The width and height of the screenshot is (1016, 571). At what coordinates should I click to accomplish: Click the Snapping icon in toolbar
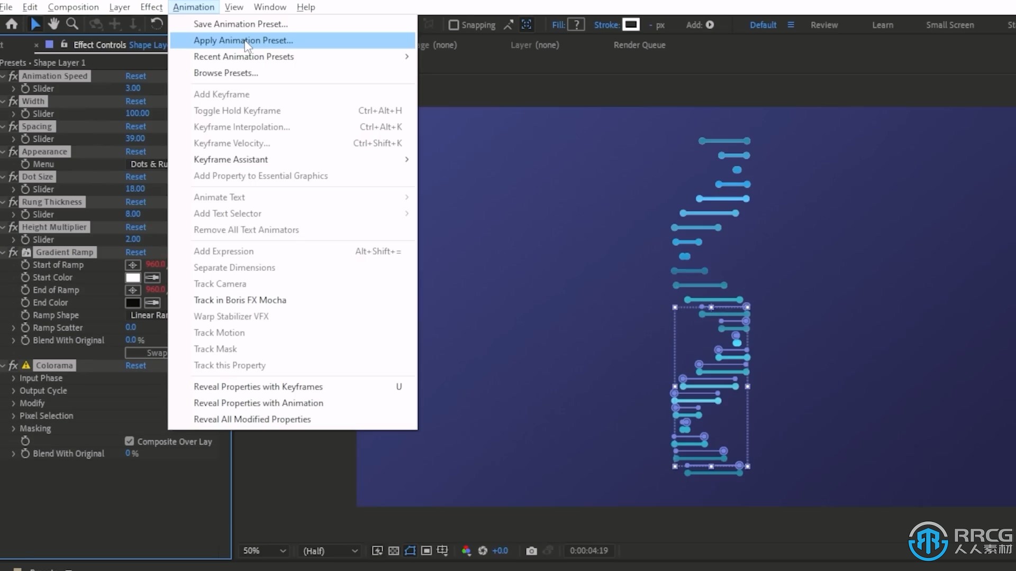pyautogui.click(x=453, y=24)
